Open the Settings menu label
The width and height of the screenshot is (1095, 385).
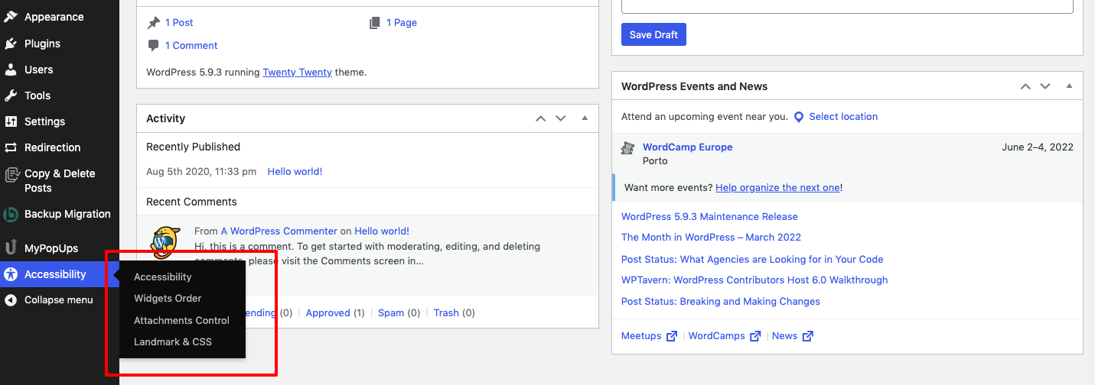pos(45,121)
